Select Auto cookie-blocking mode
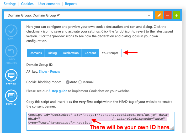Screen dimensions: 186x133 tap(68, 82)
